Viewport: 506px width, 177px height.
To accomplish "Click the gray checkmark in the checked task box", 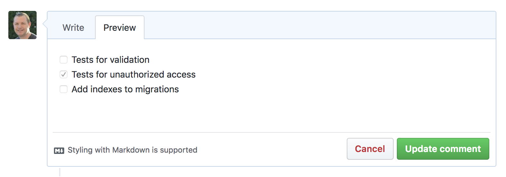I will [64, 74].
